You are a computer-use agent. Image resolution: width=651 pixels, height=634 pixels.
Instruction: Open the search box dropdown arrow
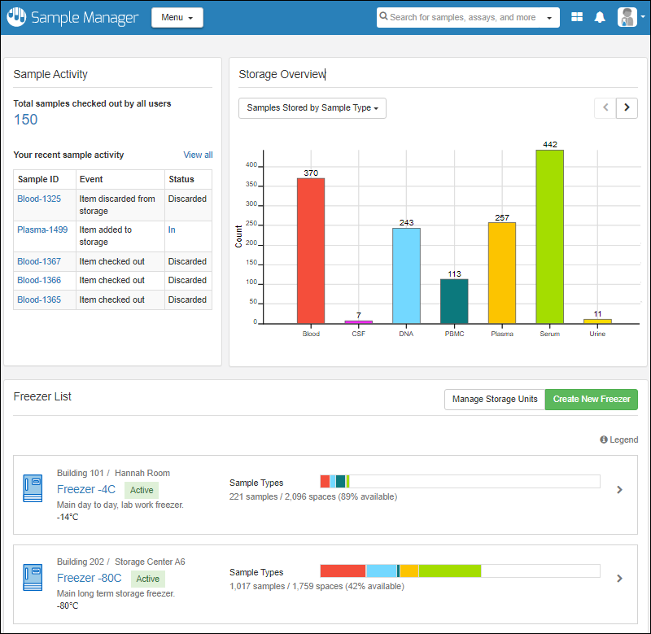[x=549, y=17]
